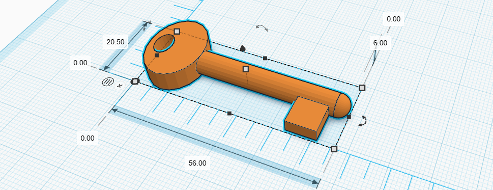Click the oval hole in the key head
493x190 pixels.
164,43
